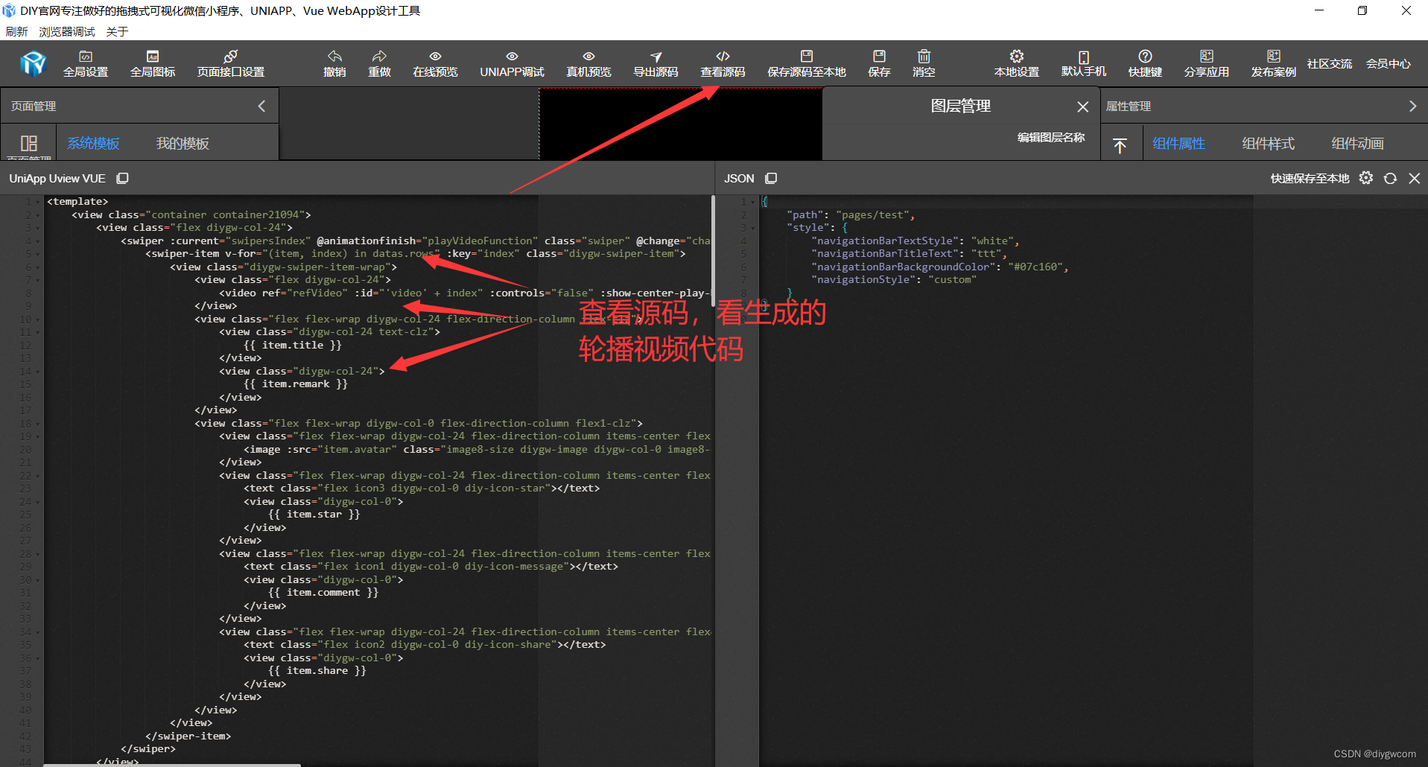
Task: Open the 刷新 menu
Action: 16,31
